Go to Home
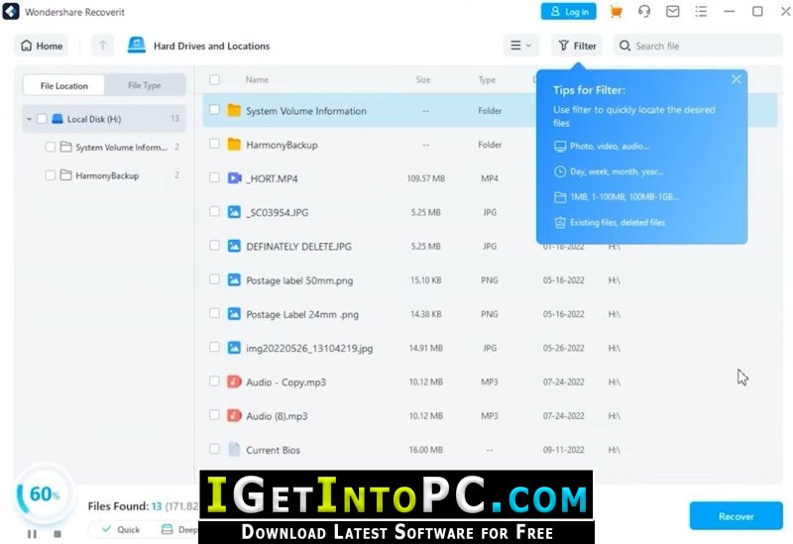This screenshot has width=793, height=544. 42,46
